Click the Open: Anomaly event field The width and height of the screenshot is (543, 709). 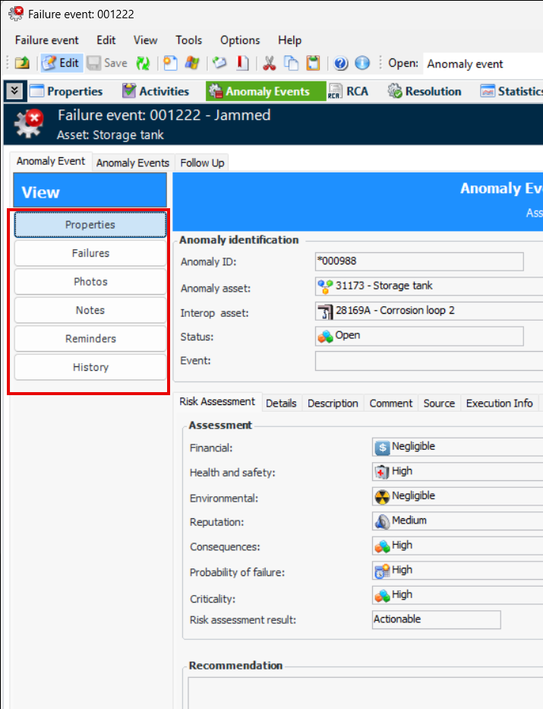tap(482, 64)
